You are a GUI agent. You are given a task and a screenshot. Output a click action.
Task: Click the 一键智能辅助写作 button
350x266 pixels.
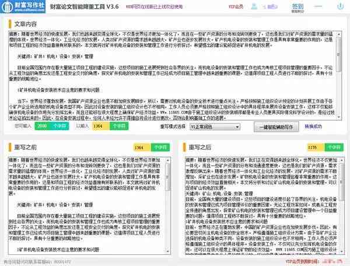276,127
